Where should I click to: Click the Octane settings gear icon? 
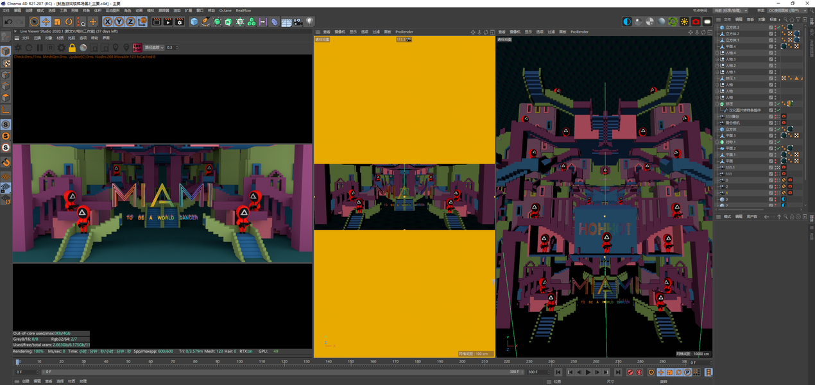[x=61, y=47]
